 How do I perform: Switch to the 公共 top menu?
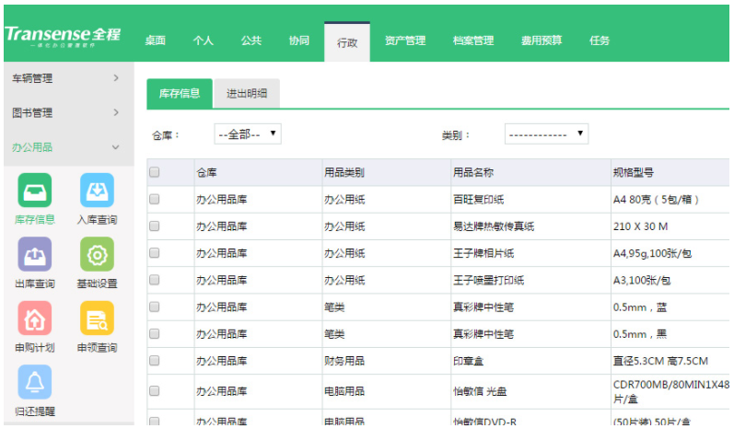click(x=250, y=41)
